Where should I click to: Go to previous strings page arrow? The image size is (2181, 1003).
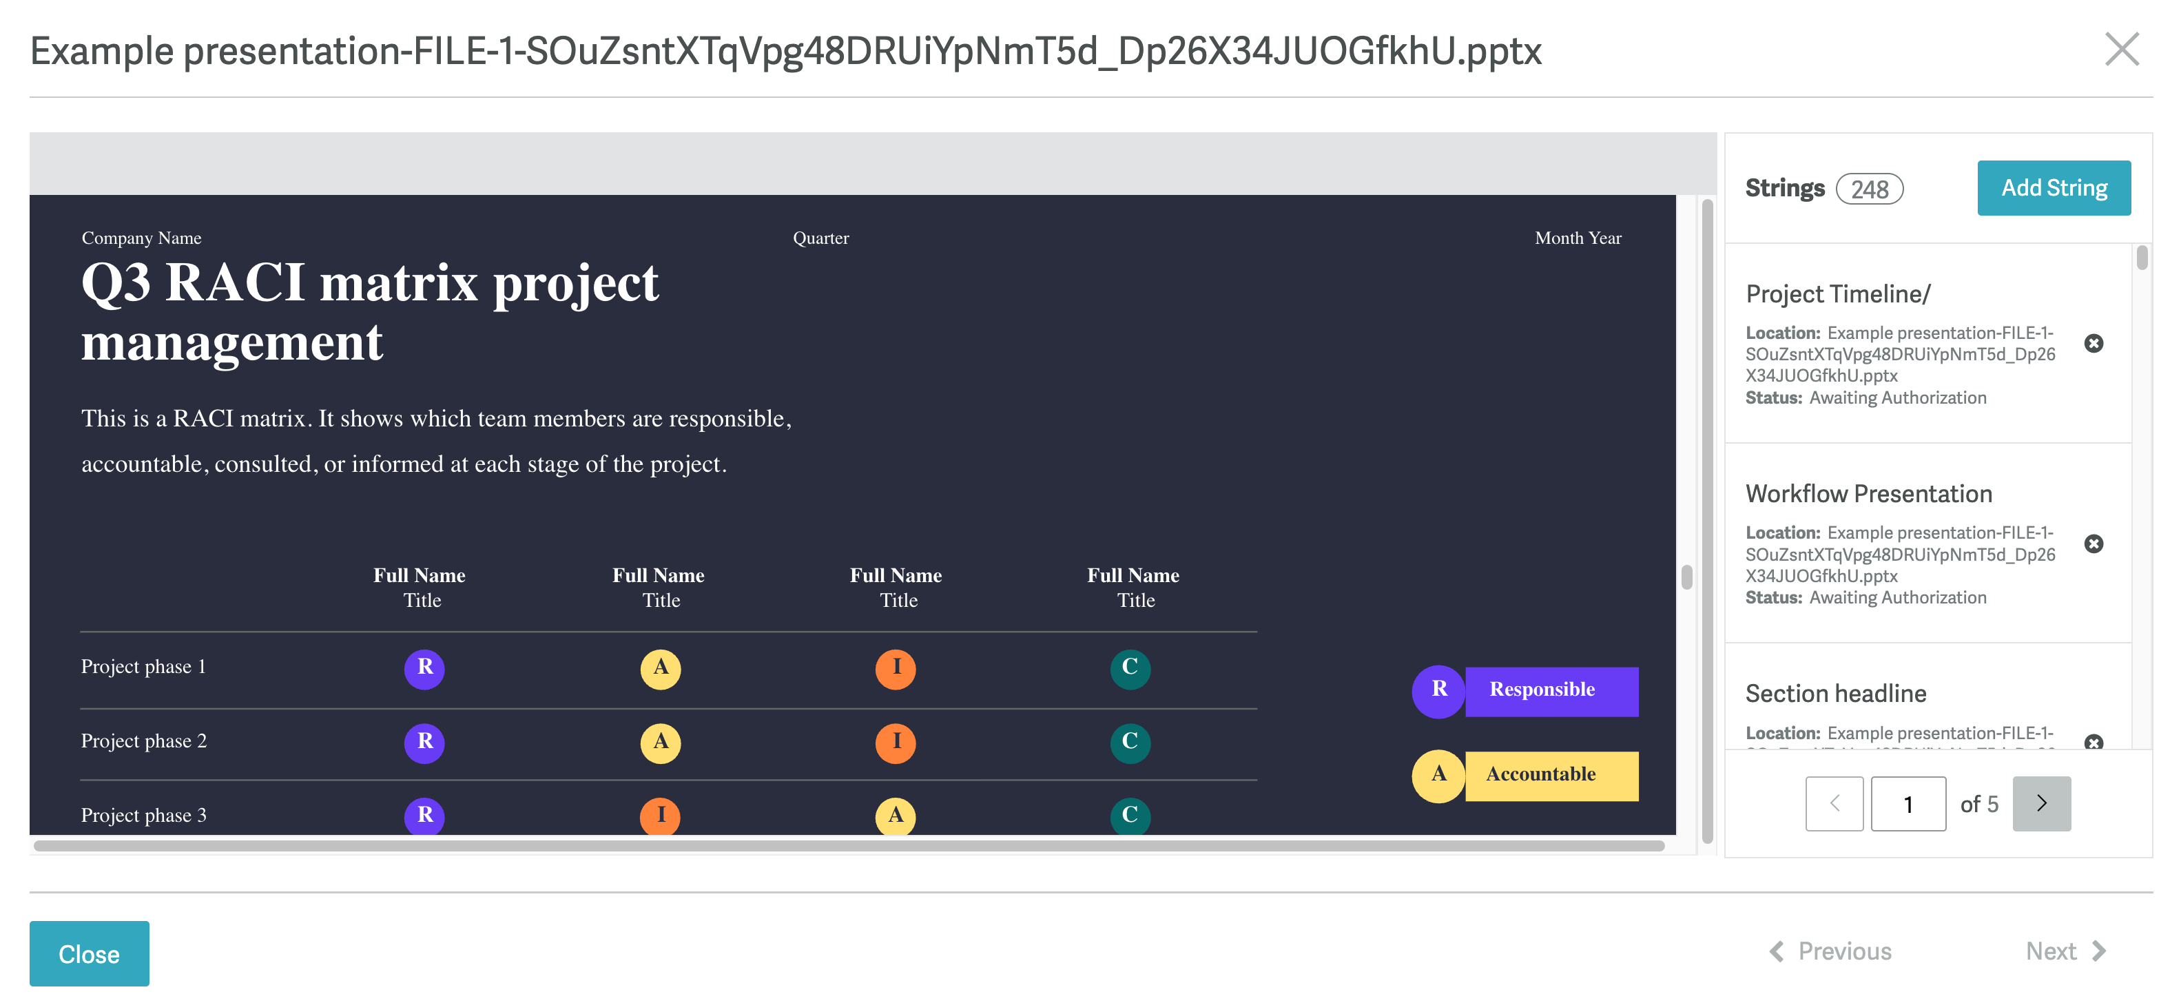[x=1834, y=803]
